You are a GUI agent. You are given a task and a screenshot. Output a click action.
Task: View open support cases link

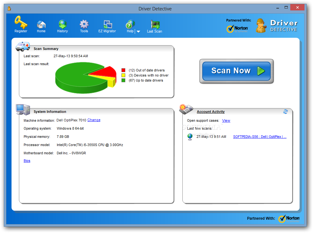tap(226, 120)
